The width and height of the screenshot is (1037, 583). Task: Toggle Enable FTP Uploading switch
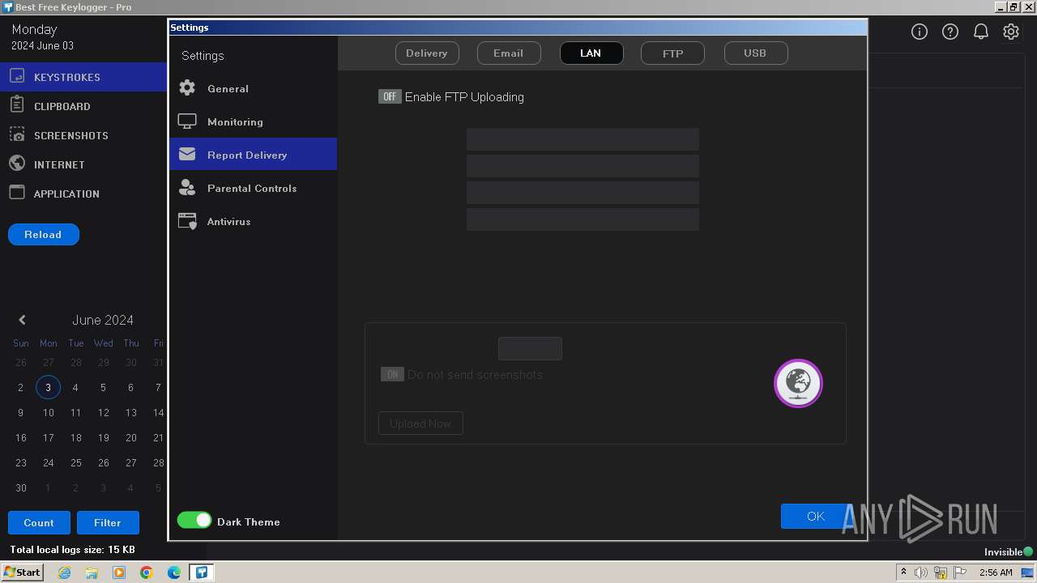[x=390, y=96]
